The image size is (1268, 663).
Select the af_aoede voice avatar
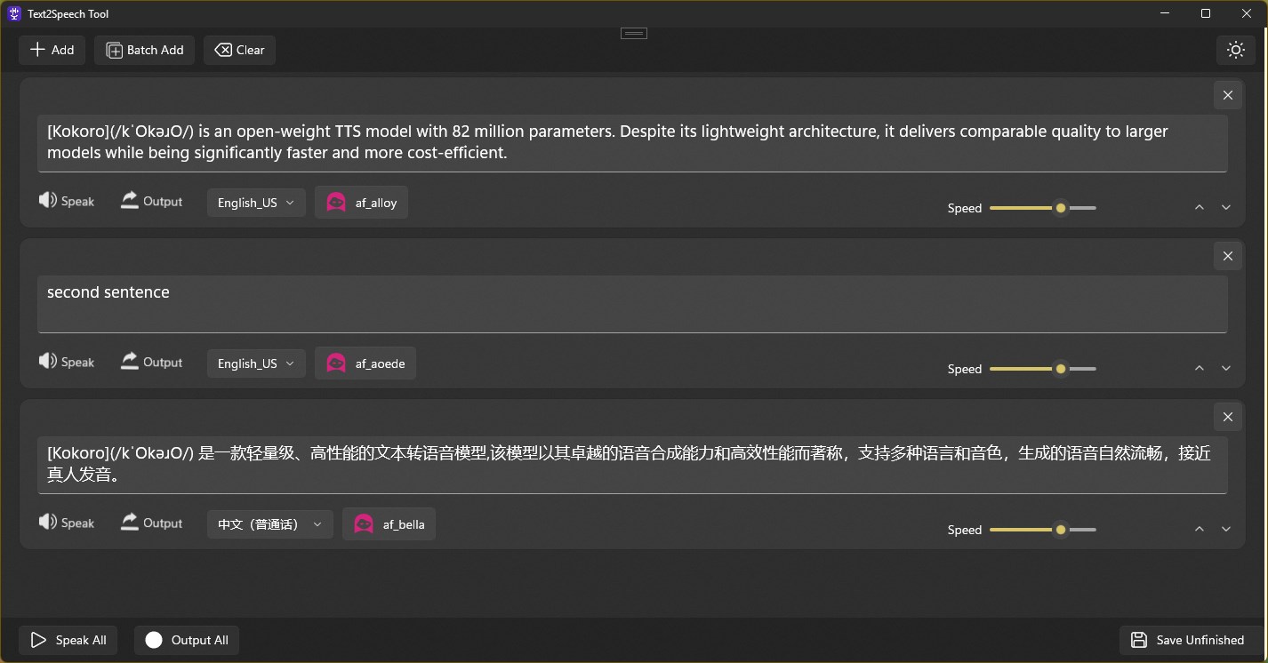[365, 363]
